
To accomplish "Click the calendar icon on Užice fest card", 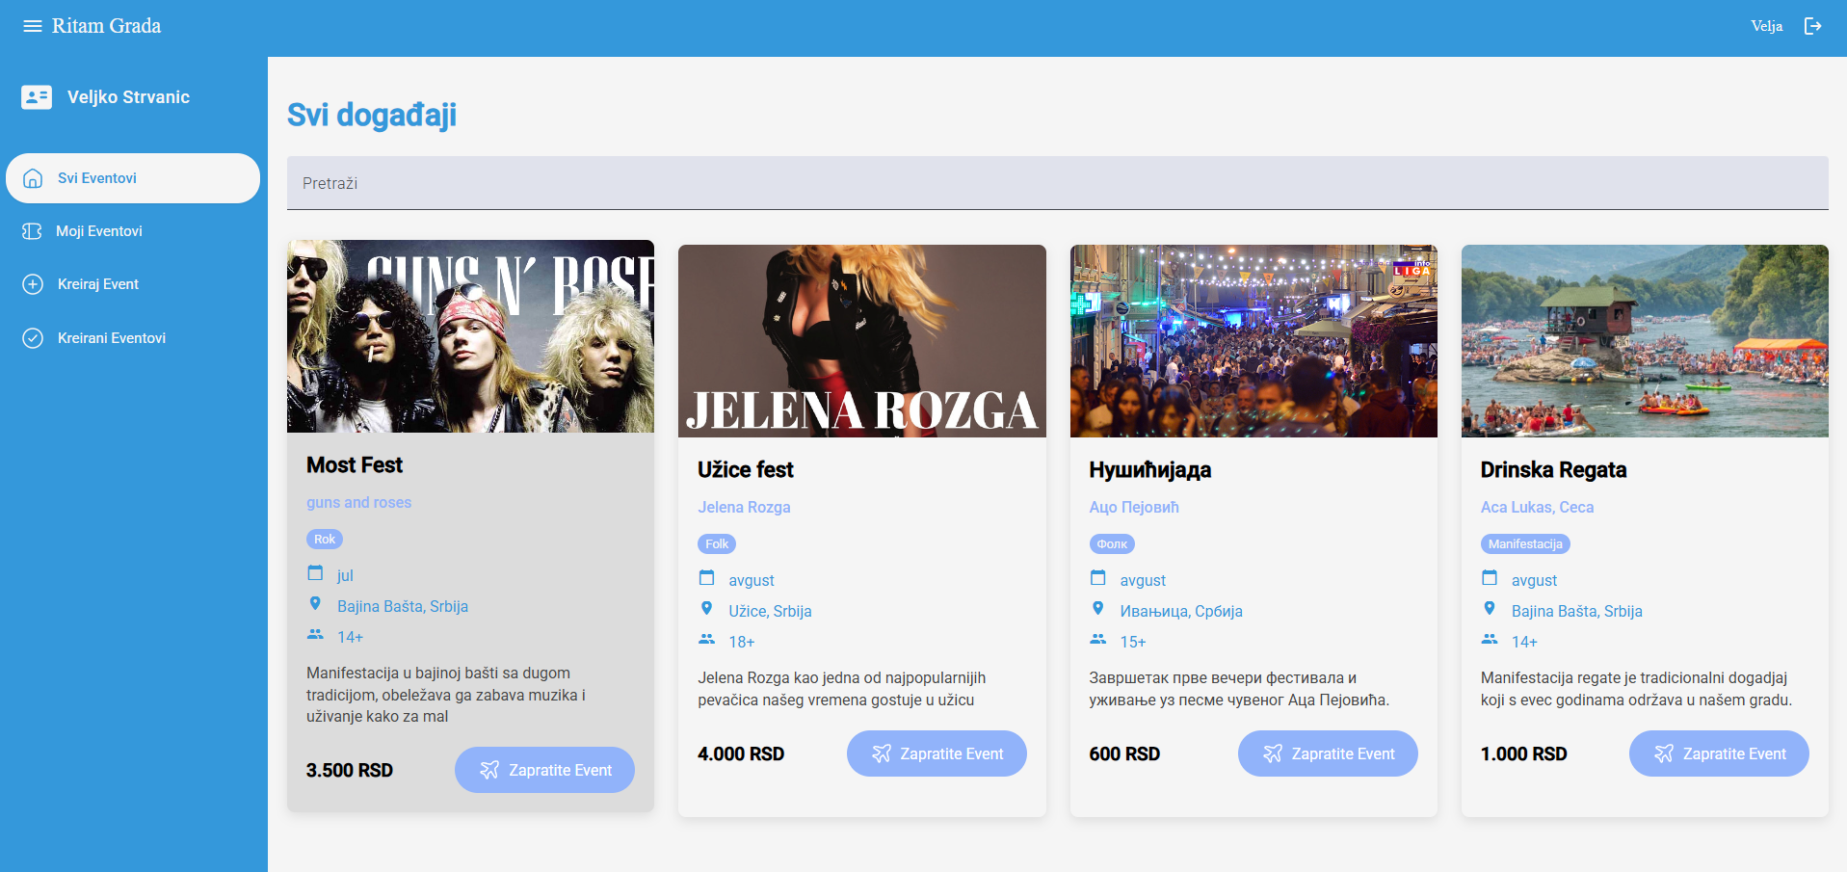I will pos(706,578).
